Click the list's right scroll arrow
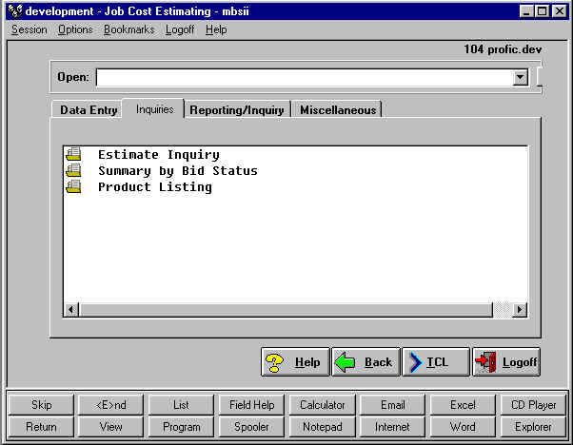 (520, 310)
